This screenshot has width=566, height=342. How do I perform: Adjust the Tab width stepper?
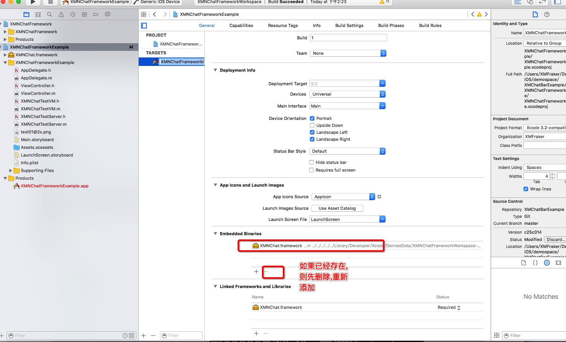tap(552, 176)
